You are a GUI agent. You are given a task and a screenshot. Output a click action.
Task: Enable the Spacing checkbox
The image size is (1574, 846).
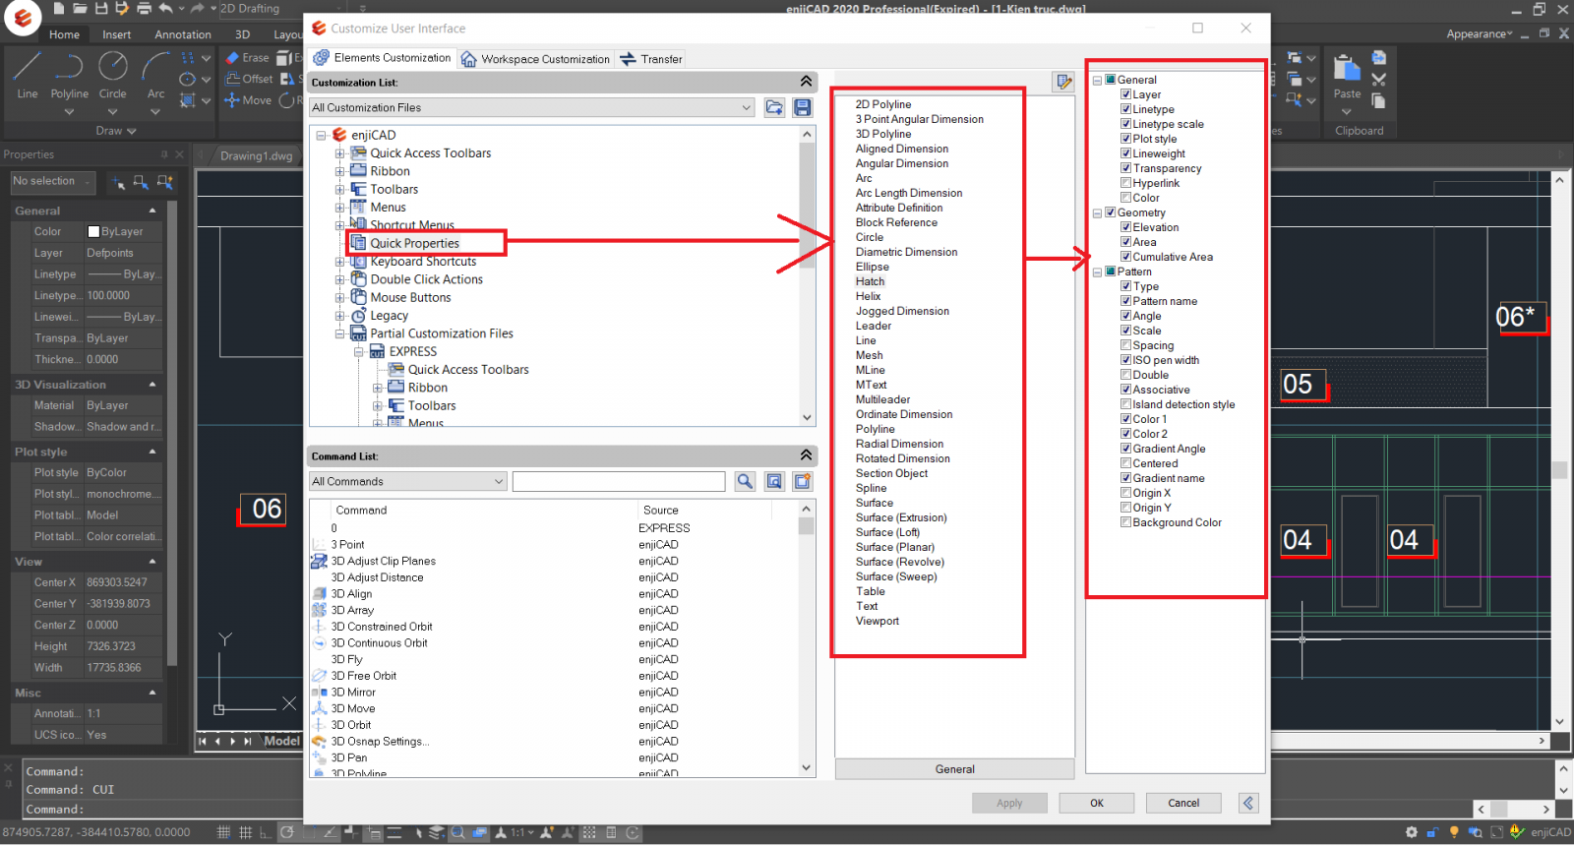tap(1125, 345)
